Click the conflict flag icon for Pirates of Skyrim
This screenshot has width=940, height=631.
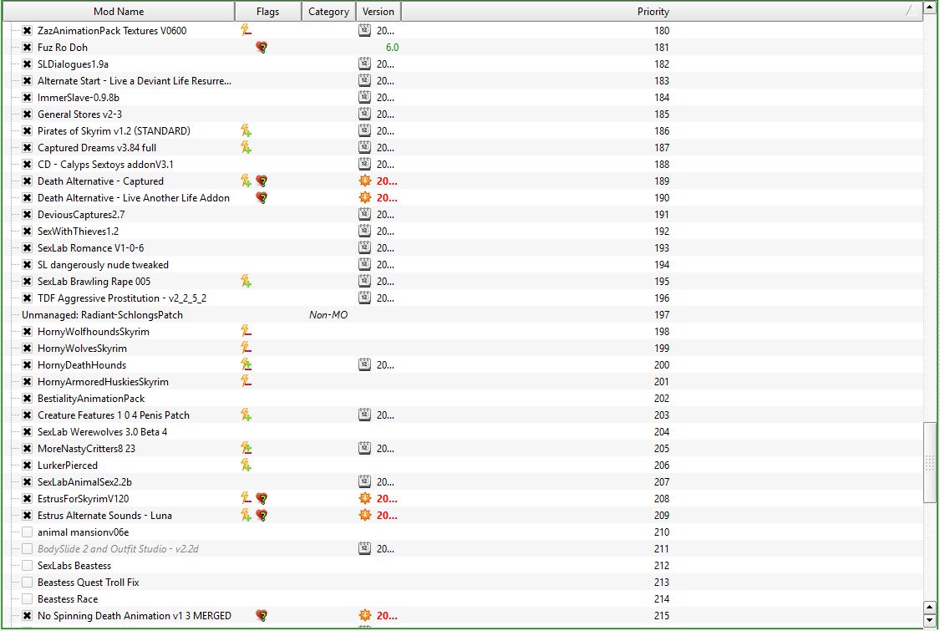click(x=246, y=131)
